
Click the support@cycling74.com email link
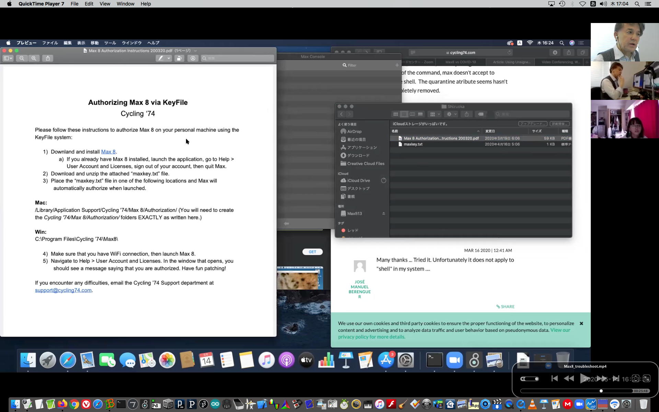(63, 290)
